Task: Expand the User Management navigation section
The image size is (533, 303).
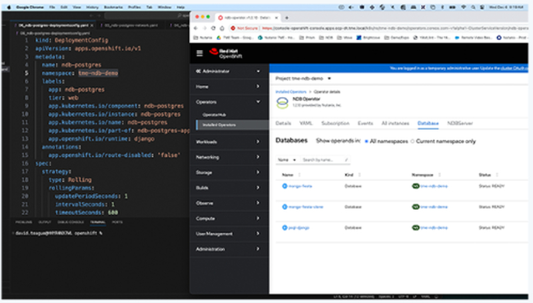Action: [x=229, y=234]
